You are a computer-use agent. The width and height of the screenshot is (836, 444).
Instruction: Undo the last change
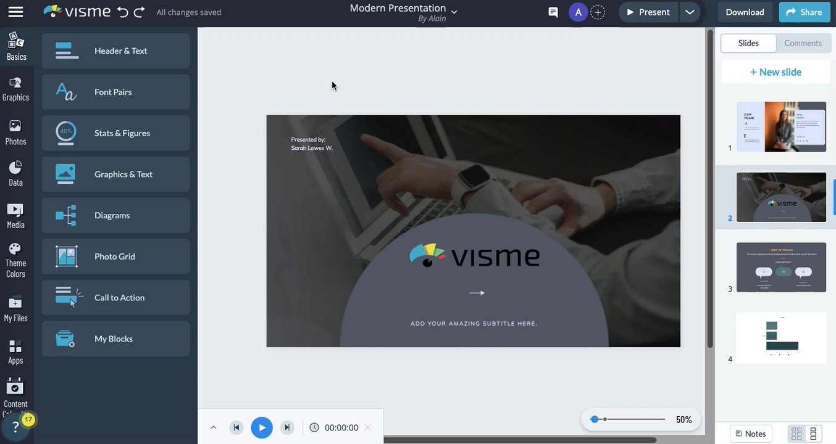tap(123, 12)
